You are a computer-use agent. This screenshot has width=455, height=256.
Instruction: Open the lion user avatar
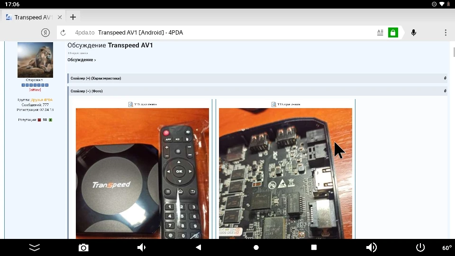coord(35,60)
